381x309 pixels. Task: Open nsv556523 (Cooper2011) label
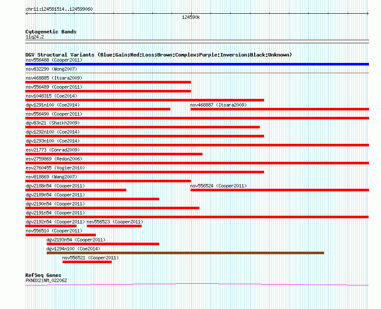coord(115,222)
